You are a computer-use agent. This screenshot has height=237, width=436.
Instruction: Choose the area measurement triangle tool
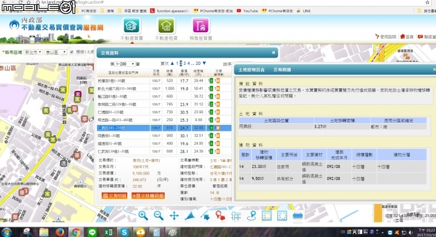[x=190, y=216]
